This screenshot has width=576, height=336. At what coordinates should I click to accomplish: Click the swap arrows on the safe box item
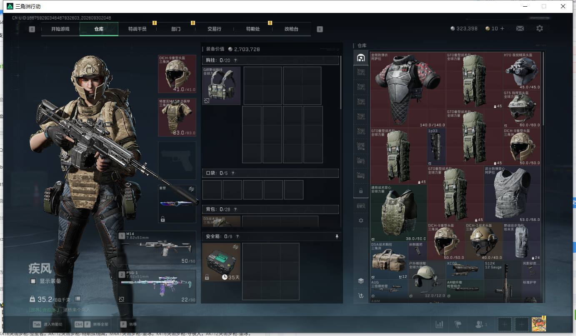[235, 247]
